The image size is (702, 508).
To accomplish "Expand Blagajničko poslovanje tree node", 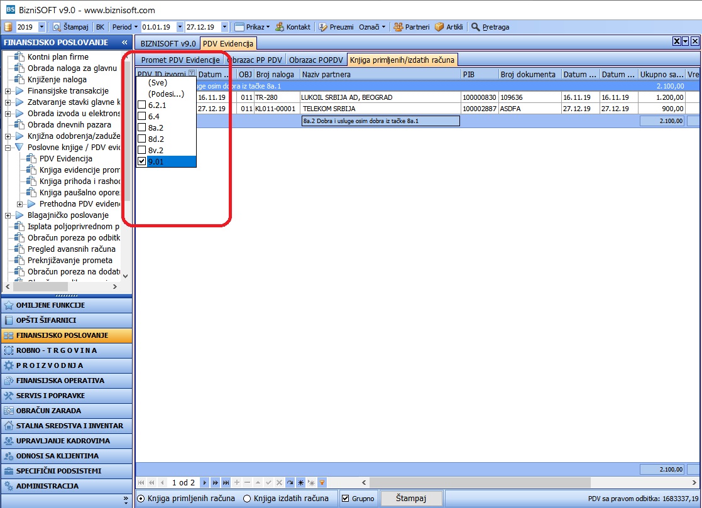I will [x=8, y=215].
